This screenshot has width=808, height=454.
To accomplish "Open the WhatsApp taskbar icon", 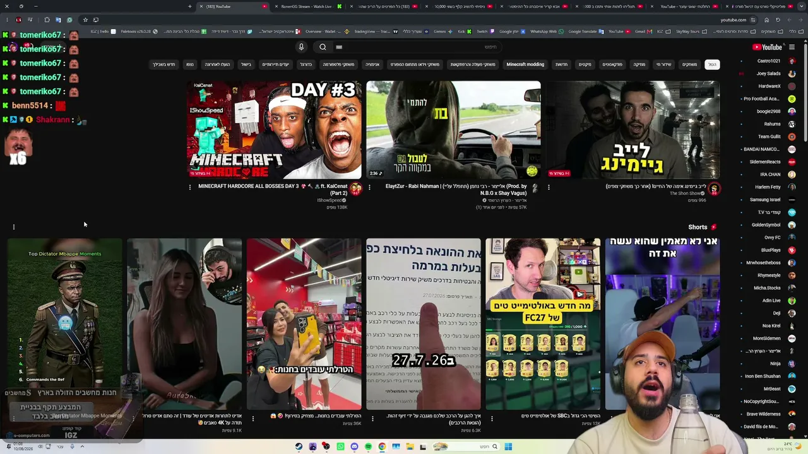I will [x=340, y=446].
